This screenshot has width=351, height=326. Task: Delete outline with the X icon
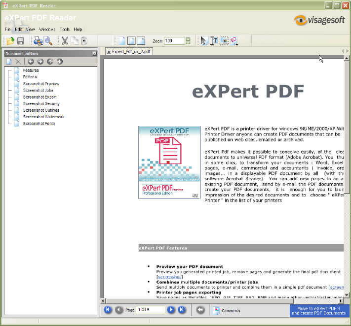pos(18,62)
